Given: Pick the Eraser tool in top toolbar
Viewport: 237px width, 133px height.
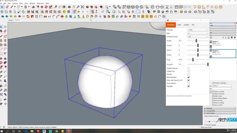Looking at the screenshot, I should click(x=7, y=7).
